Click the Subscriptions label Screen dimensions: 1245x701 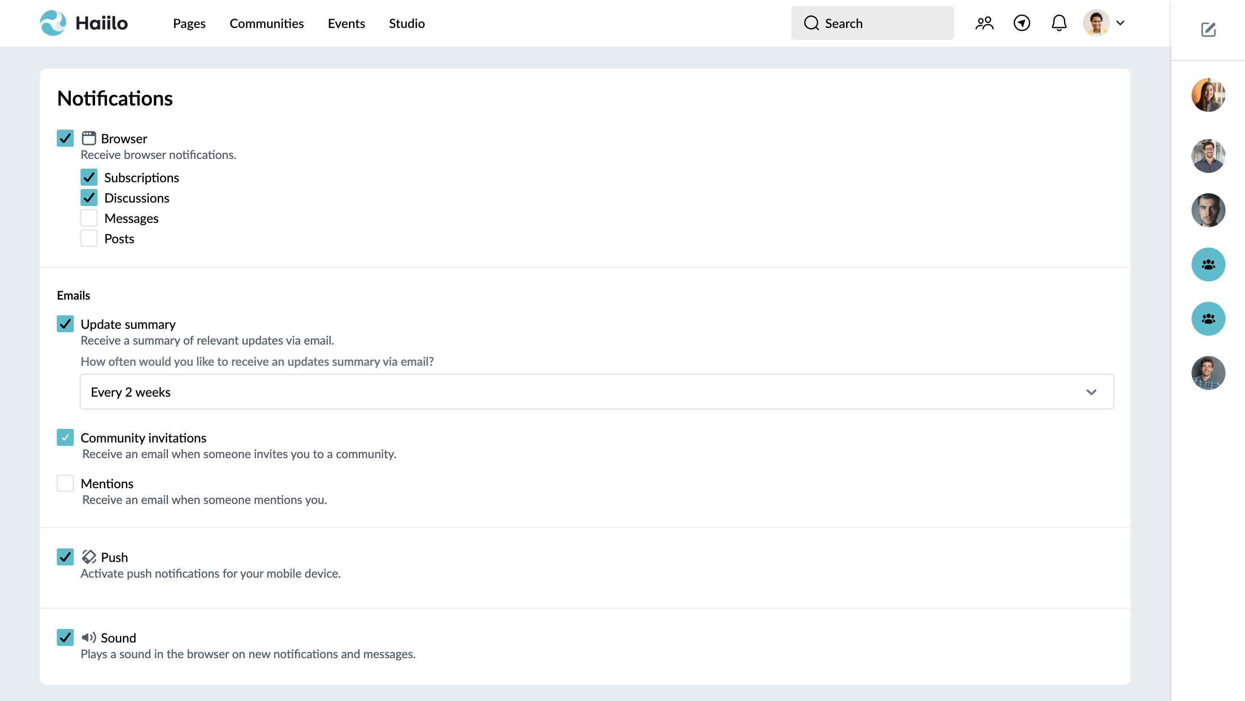click(142, 178)
